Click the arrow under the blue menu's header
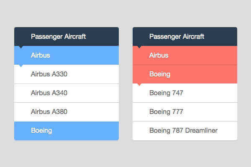 coord(21,47)
